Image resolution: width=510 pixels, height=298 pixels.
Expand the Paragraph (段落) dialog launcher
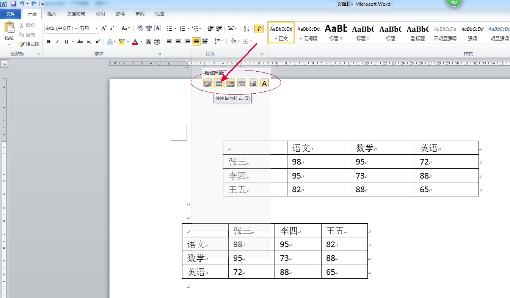261,54
